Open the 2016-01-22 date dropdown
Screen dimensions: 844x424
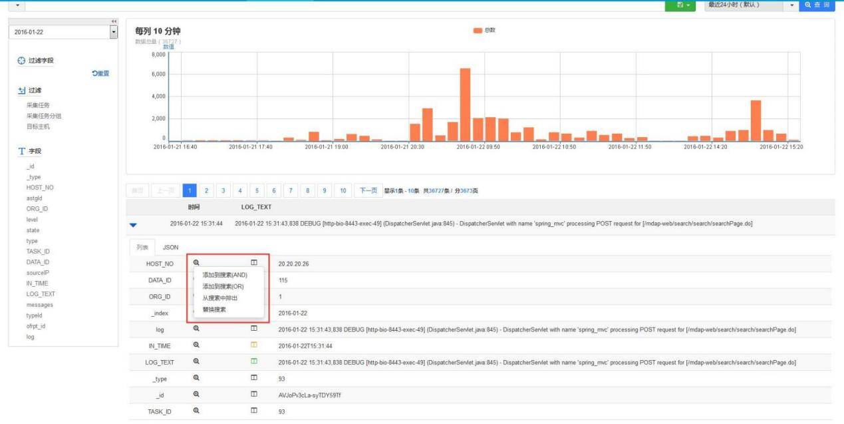pyautogui.click(x=112, y=32)
